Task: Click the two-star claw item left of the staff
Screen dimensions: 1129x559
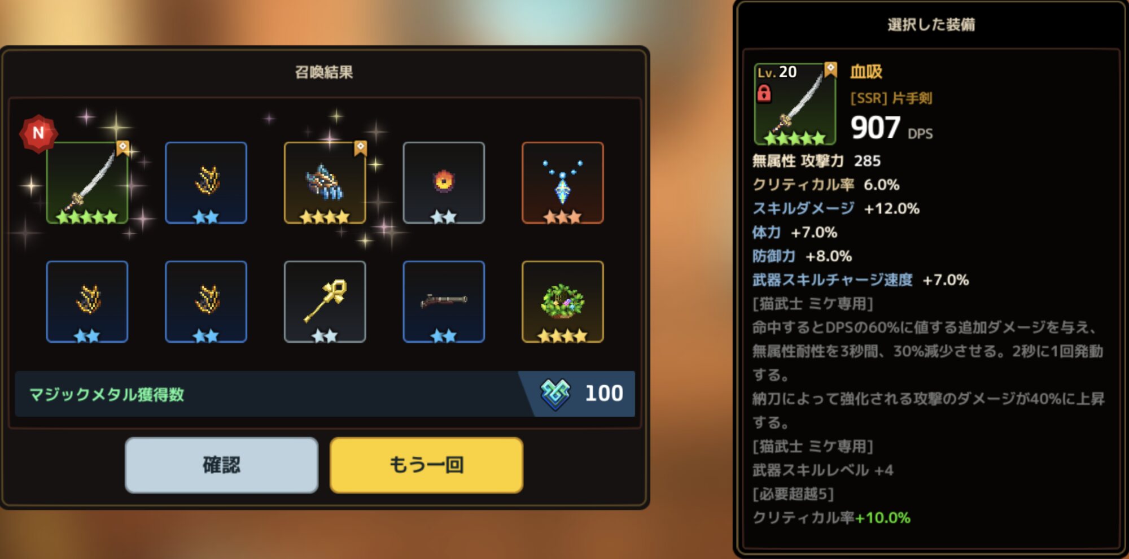Action: pos(206,302)
